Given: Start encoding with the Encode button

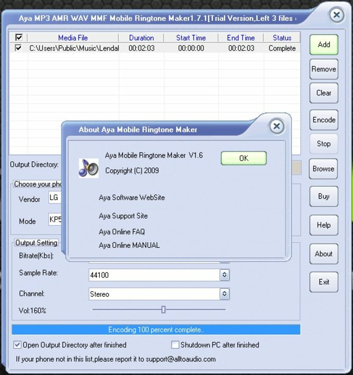Looking at the screenshot, I should (324, 120).
